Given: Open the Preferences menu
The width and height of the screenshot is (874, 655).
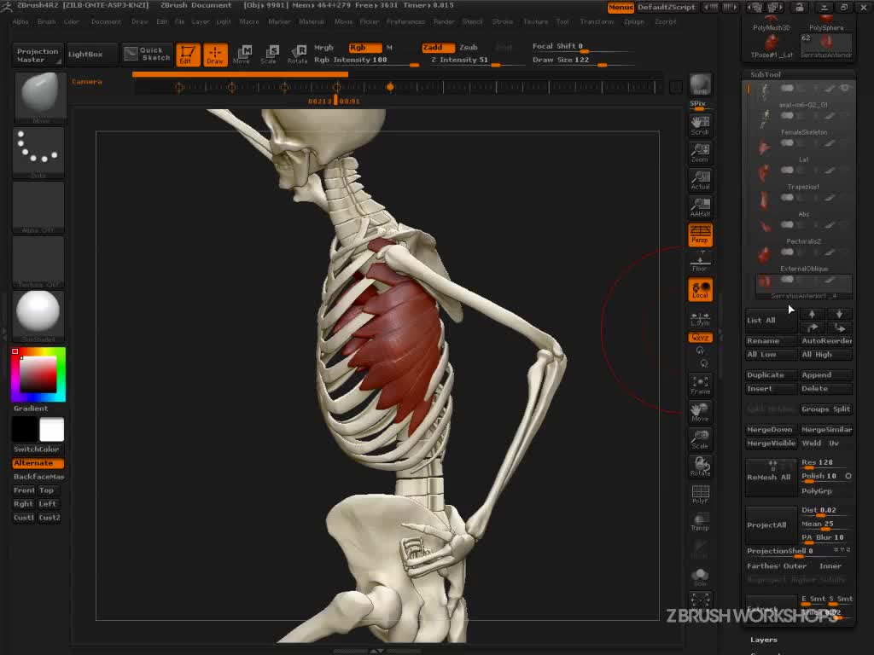Looking at the screenshot, I should [x=405, y=21].
